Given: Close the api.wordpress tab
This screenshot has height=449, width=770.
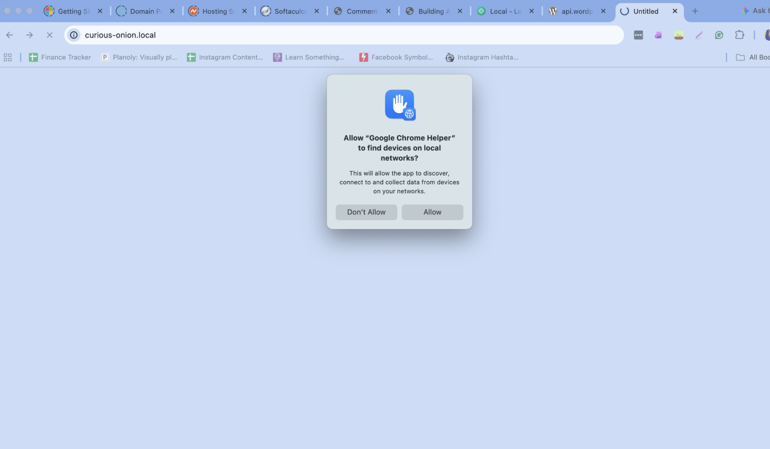Looking at the screenshot, I should (603, 11).
